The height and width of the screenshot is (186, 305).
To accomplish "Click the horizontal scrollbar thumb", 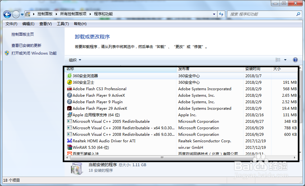I will point(162,158).
